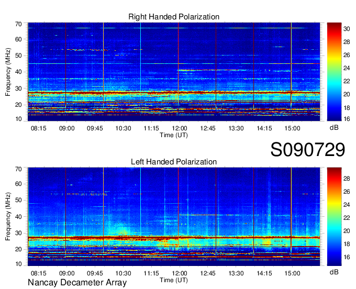356x289 pixels.
Task: Click "70" on Left Handed frequency axis
Action: coord(18,169)
